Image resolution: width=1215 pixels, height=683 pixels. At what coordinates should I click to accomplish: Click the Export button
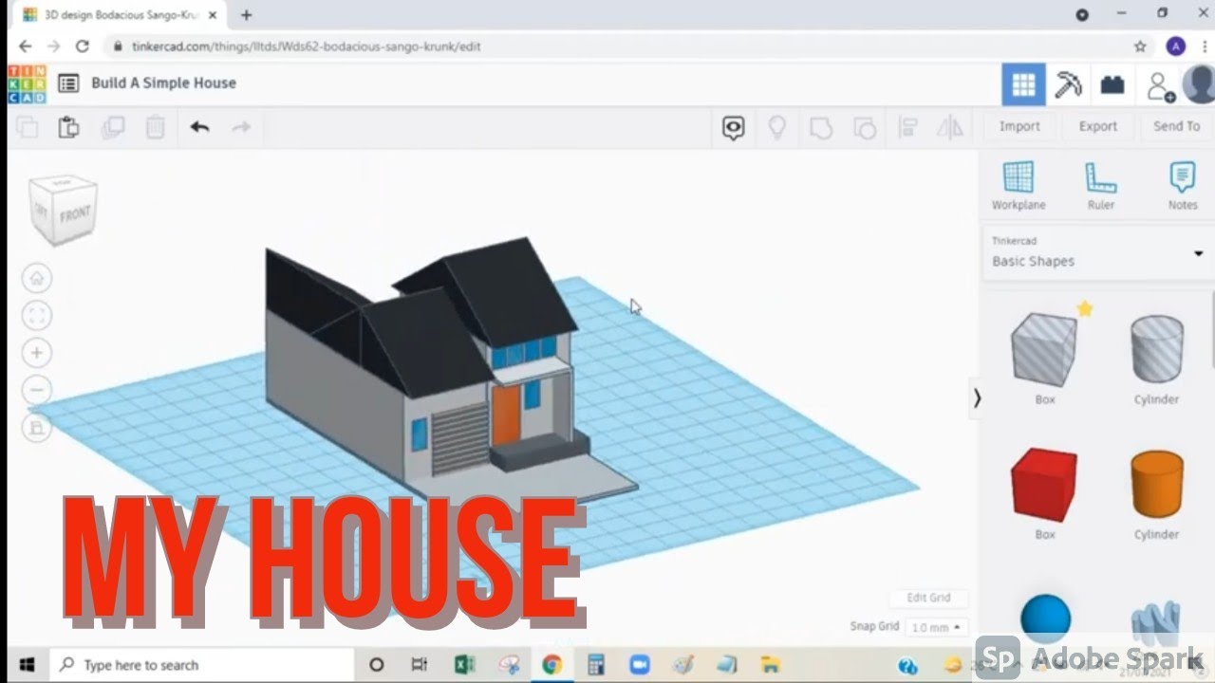point(1098,126)
